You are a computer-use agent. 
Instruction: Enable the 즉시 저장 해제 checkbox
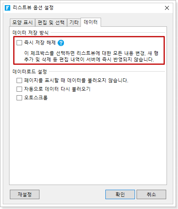19,43
